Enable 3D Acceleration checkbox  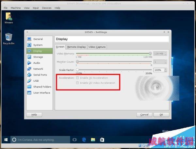tap(77, 78)
